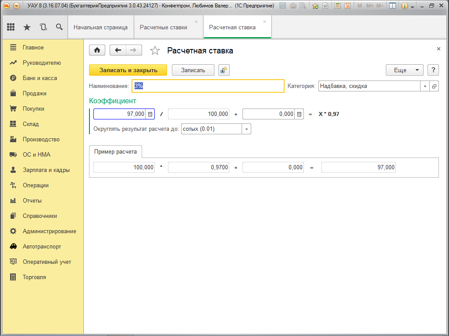This screenshot has width=449, height=336.
Task: Open the Еще dropdown menu
Action: tap(404, 70)
